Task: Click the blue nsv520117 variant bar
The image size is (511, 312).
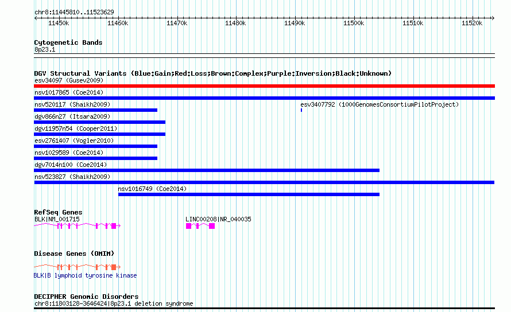Action: pos(95,110)
